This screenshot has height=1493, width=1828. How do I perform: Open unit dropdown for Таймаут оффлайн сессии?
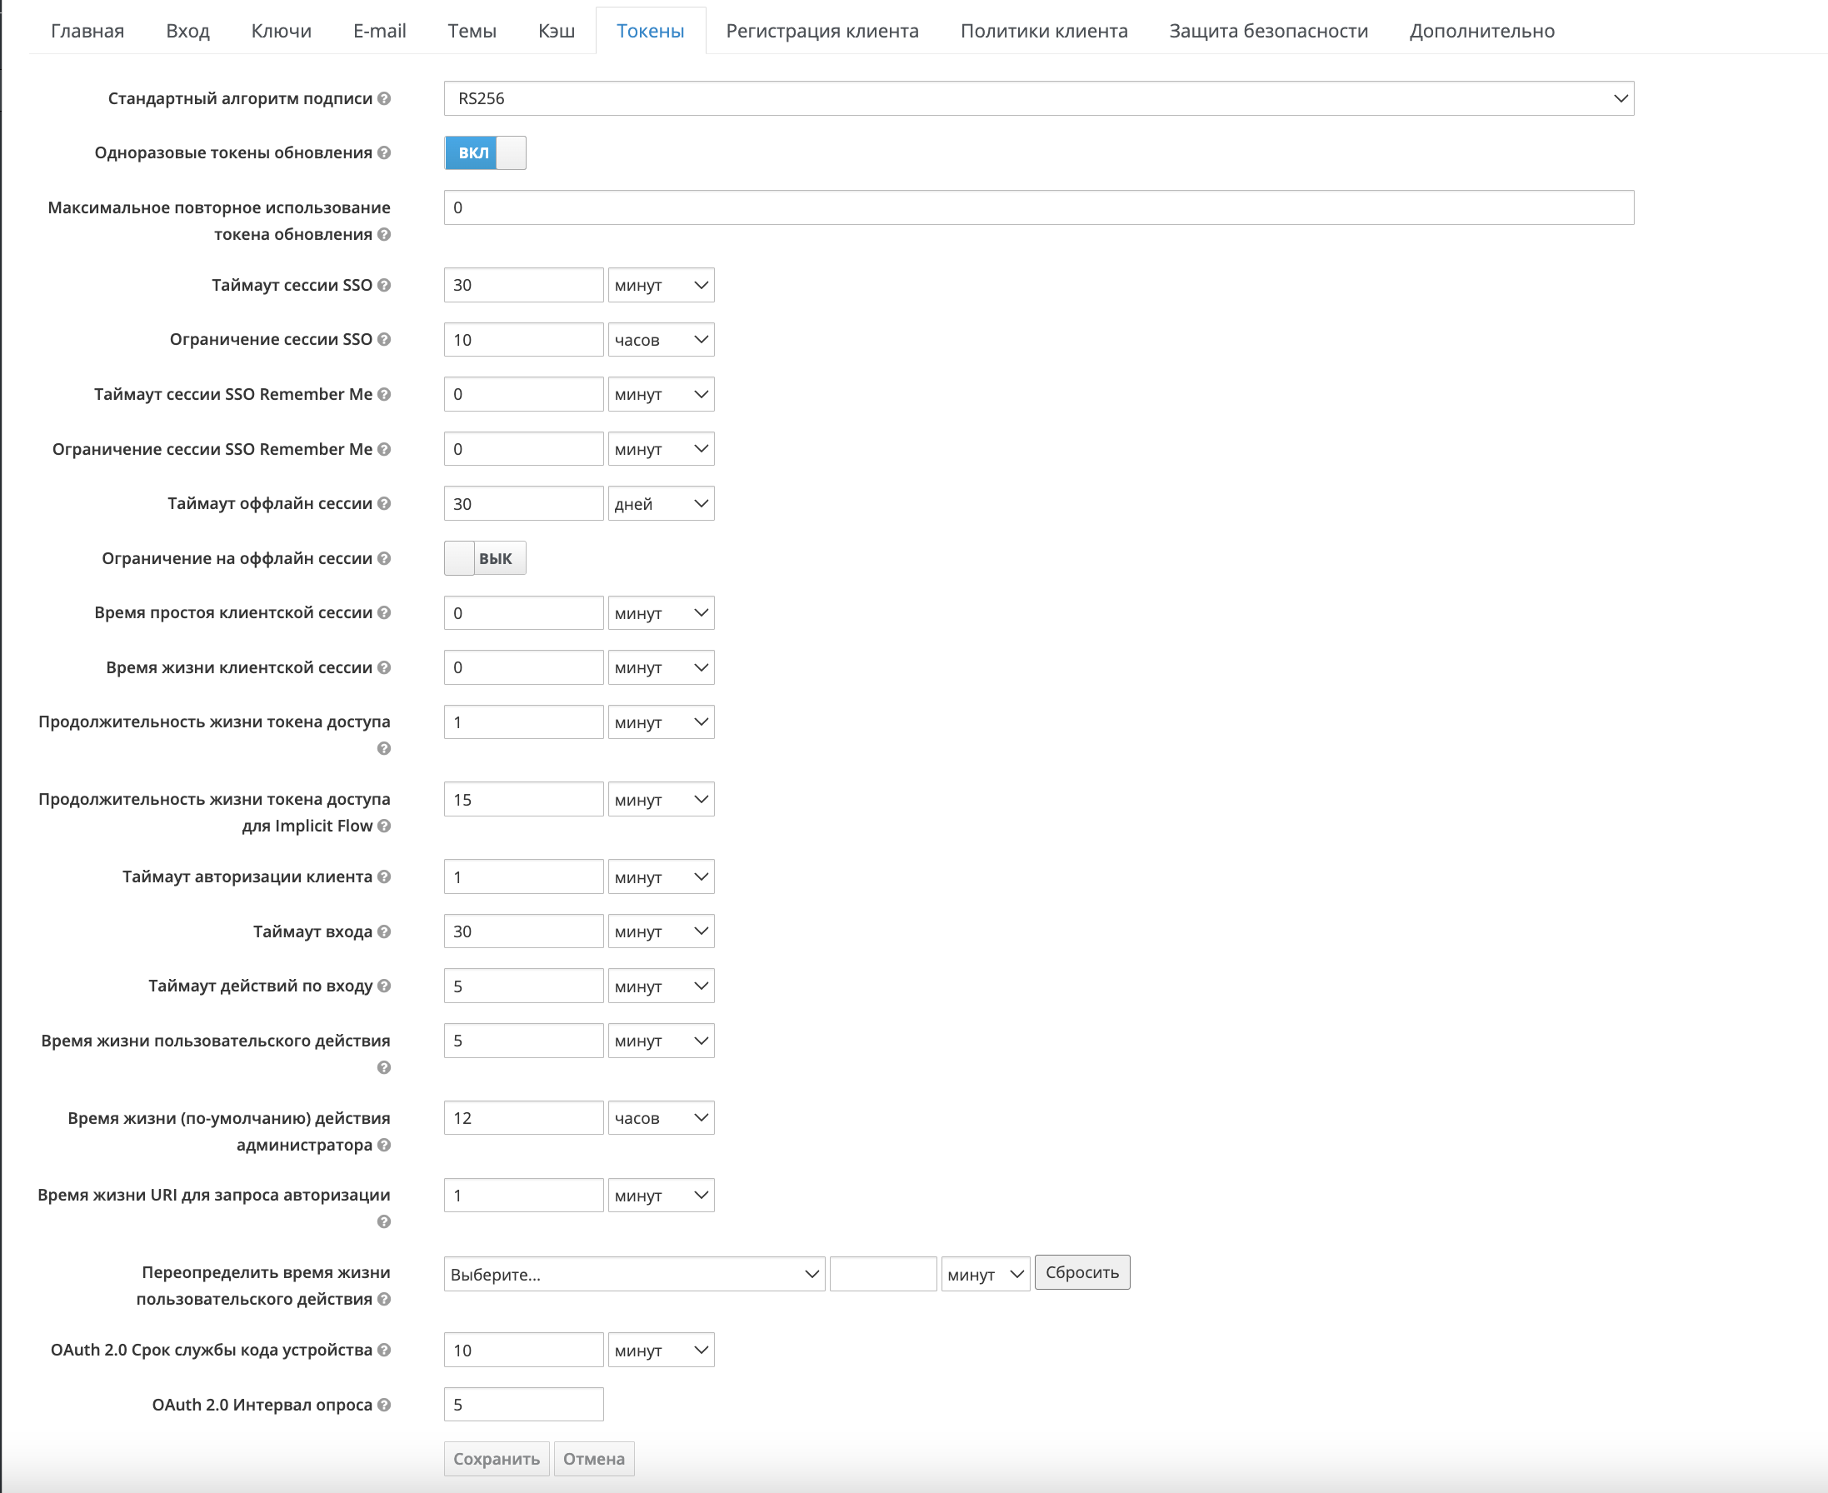click(x=661, y=504)
